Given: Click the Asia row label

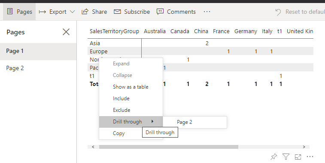Looking at the screenshot, I should [95, 43].
